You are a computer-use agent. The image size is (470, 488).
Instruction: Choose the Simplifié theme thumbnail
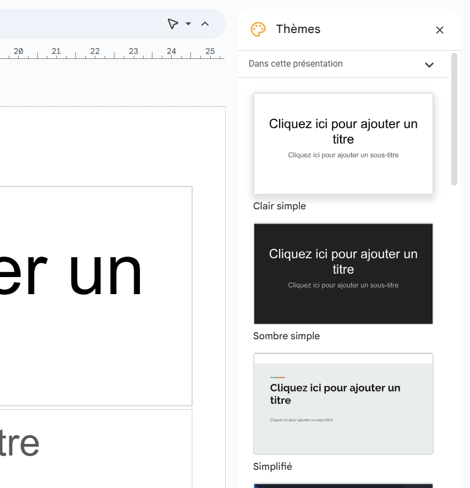343,404
